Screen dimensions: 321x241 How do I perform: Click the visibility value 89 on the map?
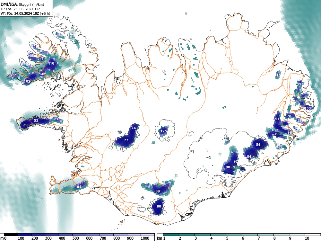(158, 192)
